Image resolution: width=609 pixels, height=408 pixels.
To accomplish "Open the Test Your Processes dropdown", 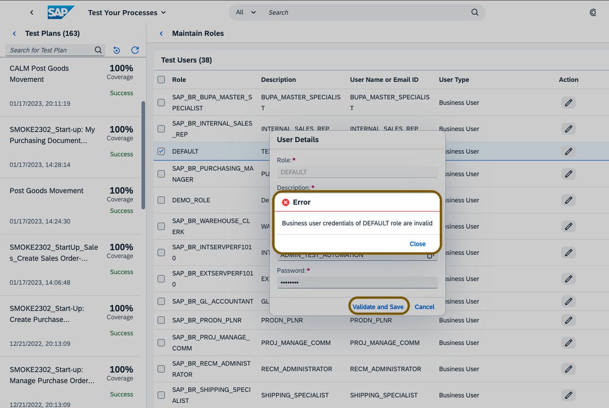I will (x=127, y=12).
